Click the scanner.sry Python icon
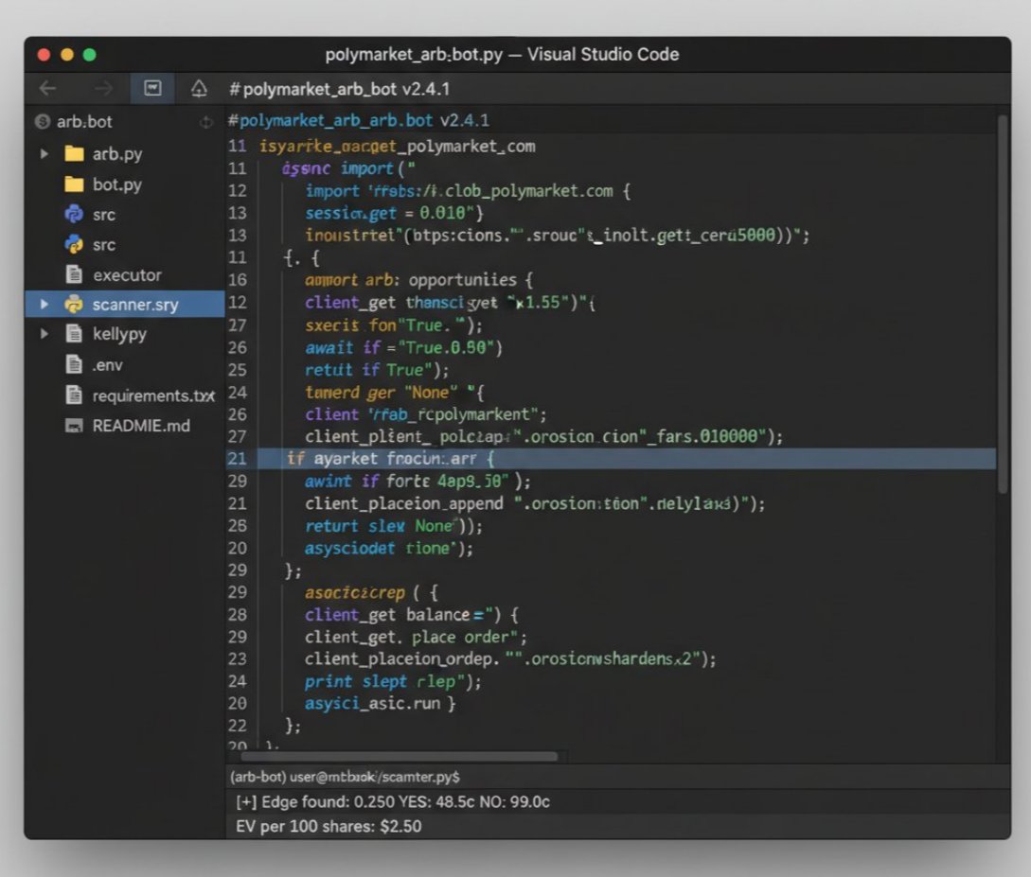 click(74, 304)
